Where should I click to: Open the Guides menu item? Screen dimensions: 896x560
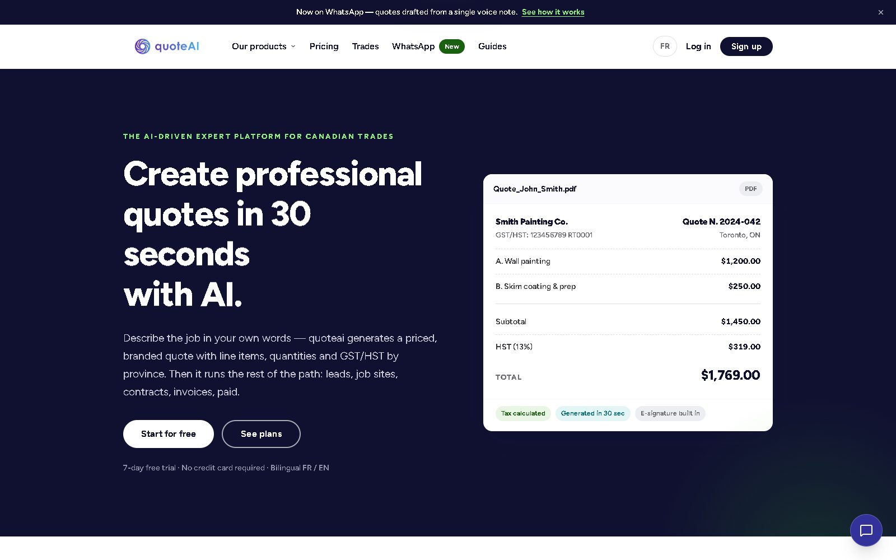pyautogui.click(x=492, y=46)
